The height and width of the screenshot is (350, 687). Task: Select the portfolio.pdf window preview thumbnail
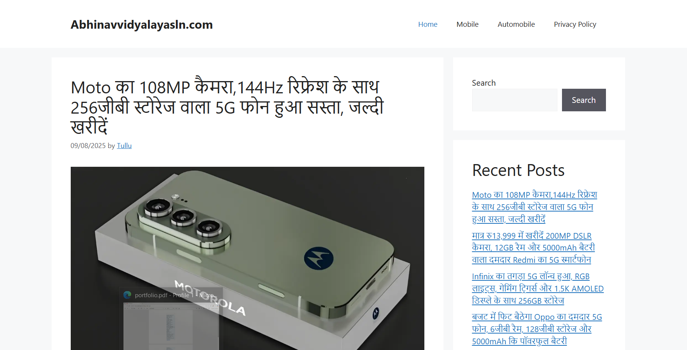171,326
